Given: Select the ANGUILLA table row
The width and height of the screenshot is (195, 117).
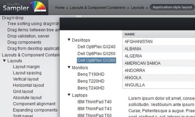Looking at the screenshot, I should pyautogui.click(x=159, y=85).
